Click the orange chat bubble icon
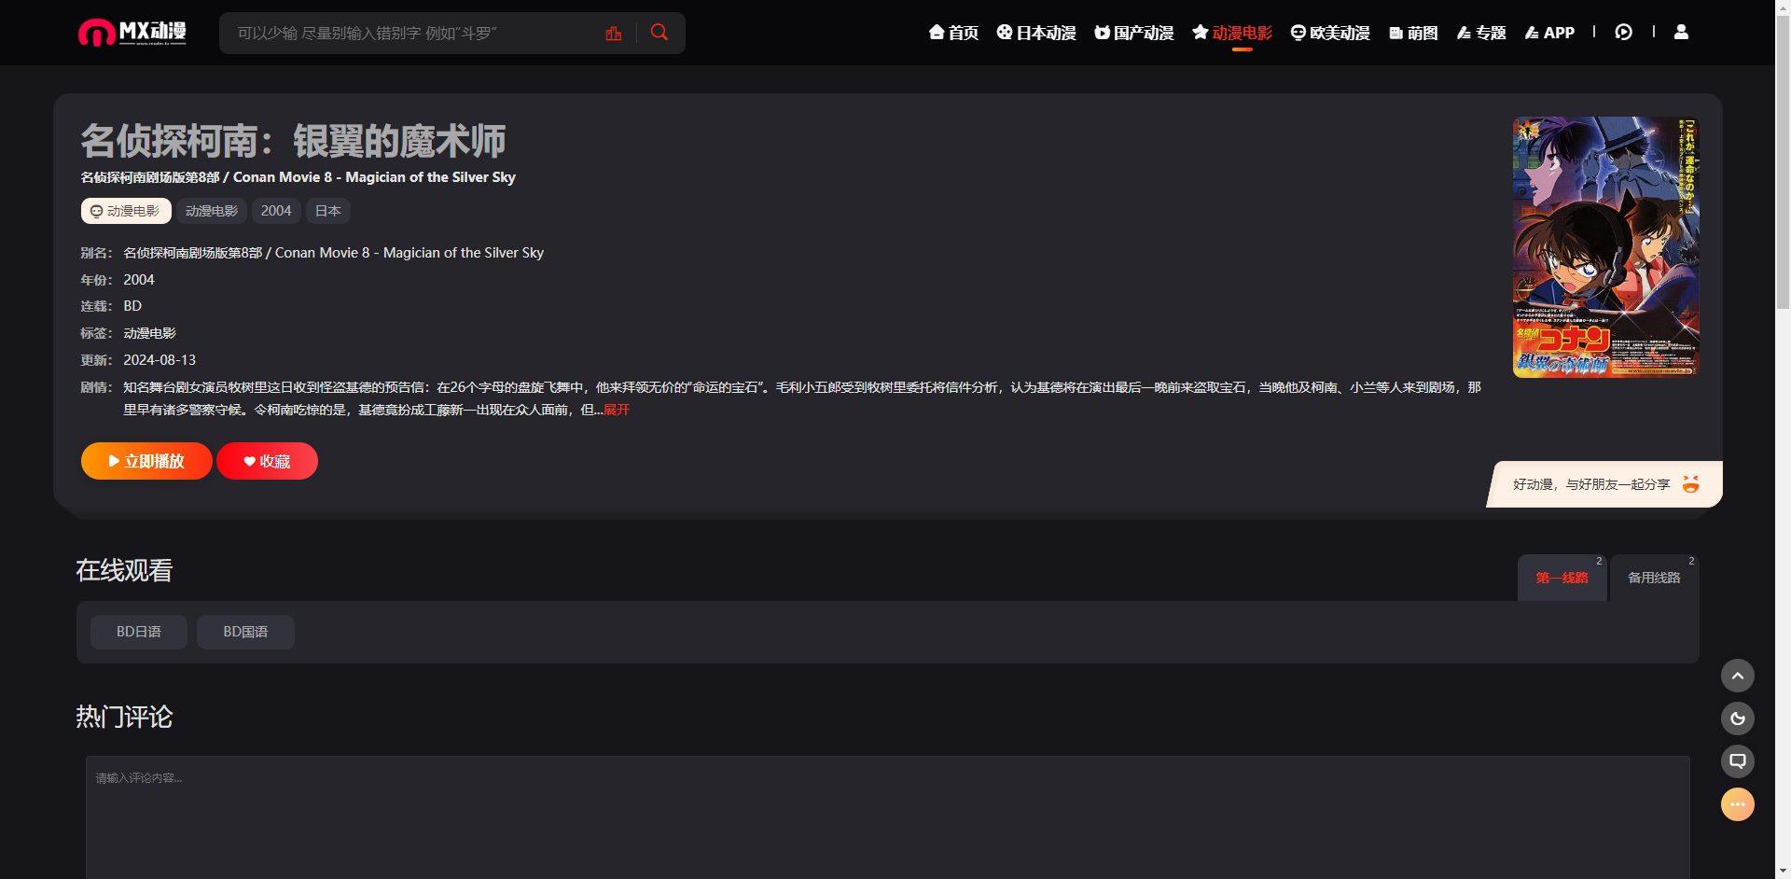The image size is (1791, 879). tap(1737, 804)
